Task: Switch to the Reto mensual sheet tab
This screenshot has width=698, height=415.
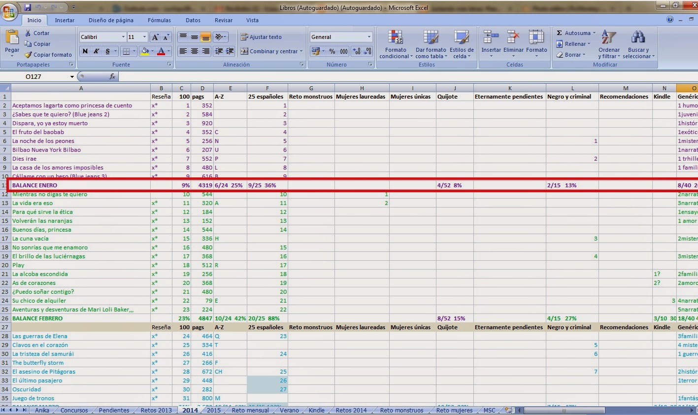Action: pyautogui.click(x=250, y=410)
